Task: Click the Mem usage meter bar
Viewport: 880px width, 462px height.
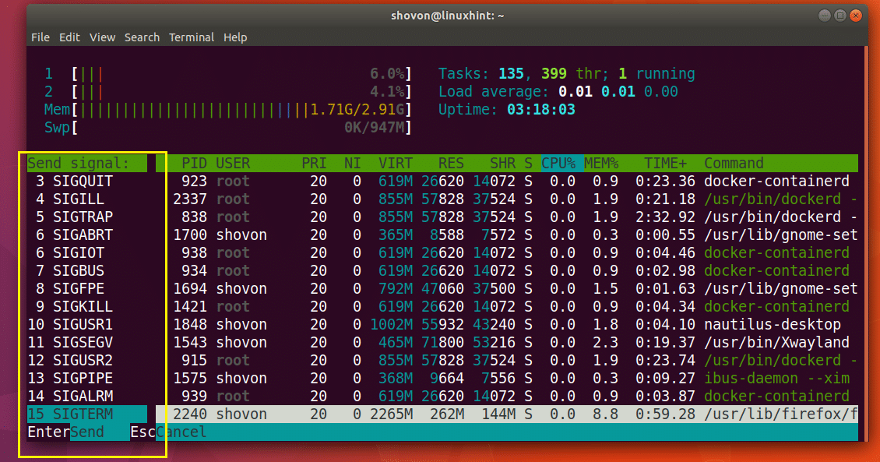Action: 228,110
